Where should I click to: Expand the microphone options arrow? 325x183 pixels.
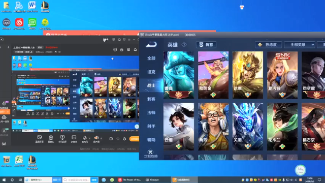89,138
